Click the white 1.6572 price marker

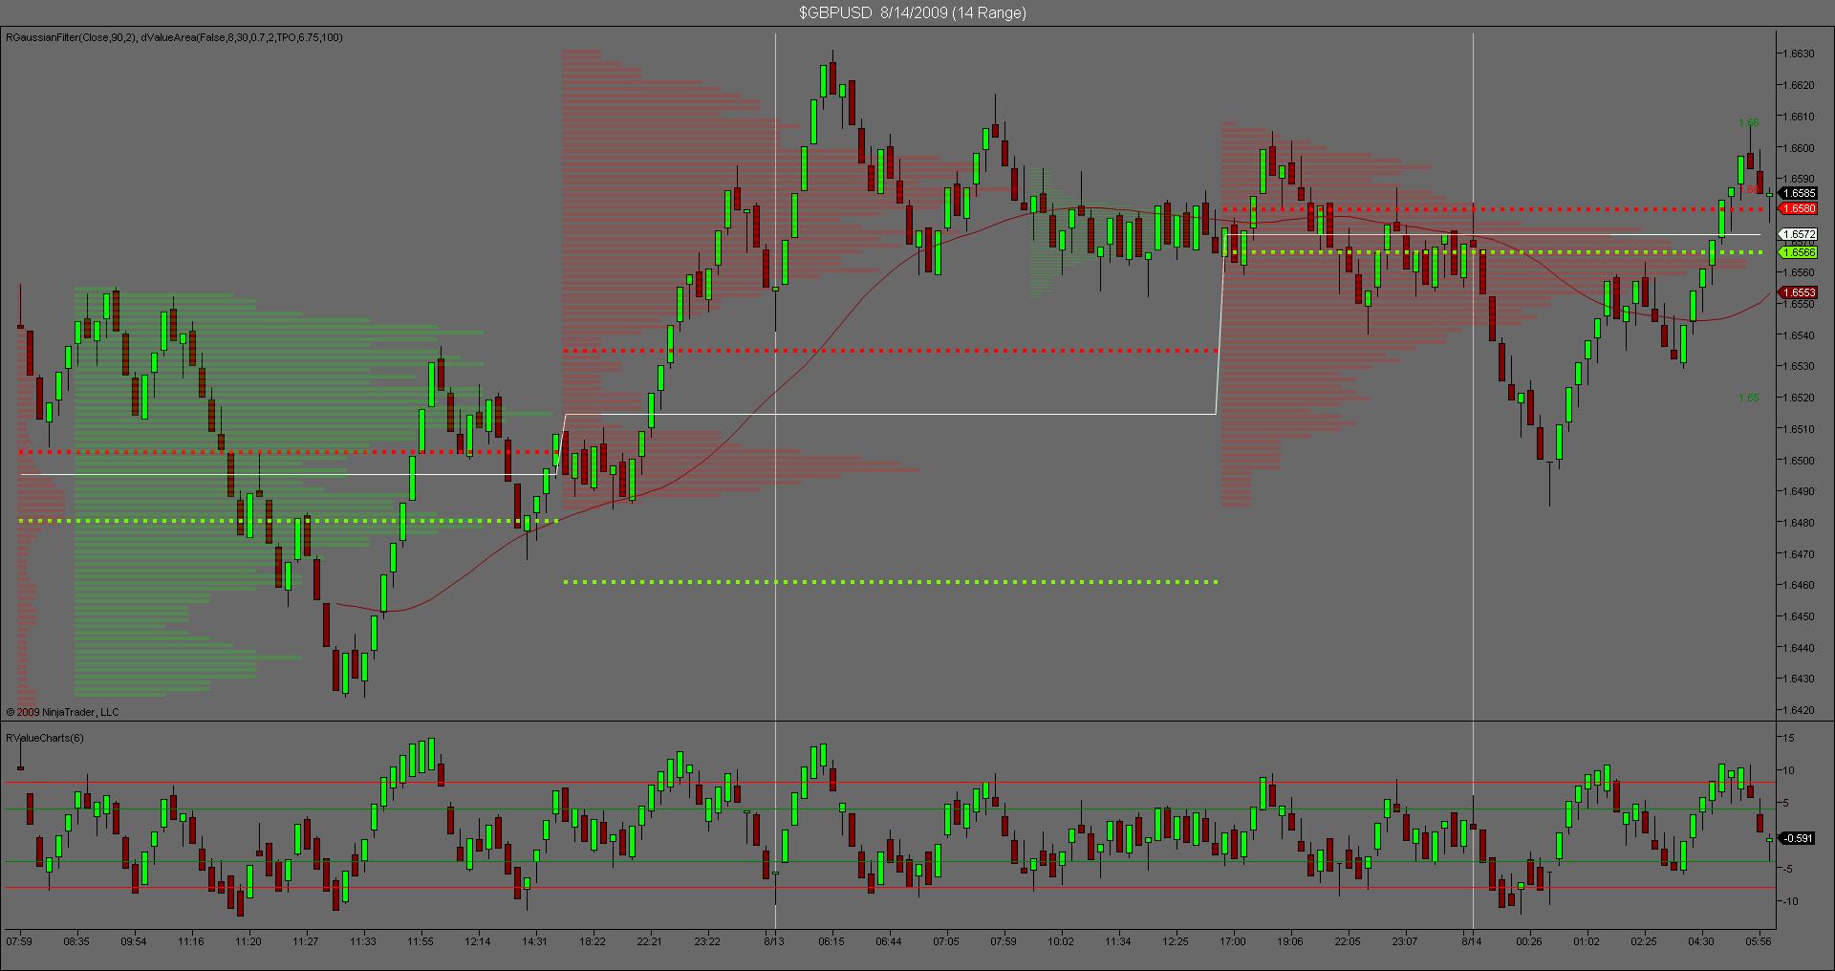[x=1800, y=234]
